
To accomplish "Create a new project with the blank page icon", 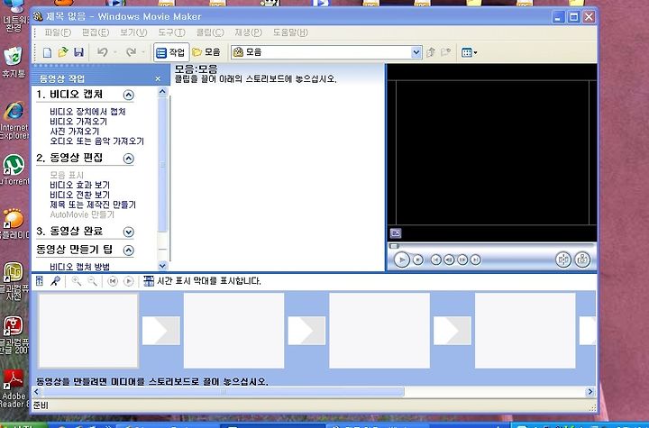I will tap(47, 52).
